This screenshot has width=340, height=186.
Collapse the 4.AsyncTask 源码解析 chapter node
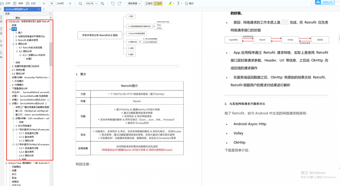coord(6,163)
